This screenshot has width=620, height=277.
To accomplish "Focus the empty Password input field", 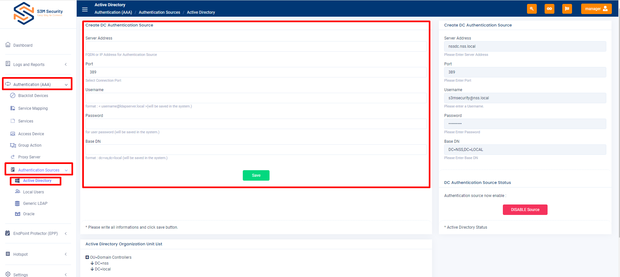I will click(x=256, y=124).
